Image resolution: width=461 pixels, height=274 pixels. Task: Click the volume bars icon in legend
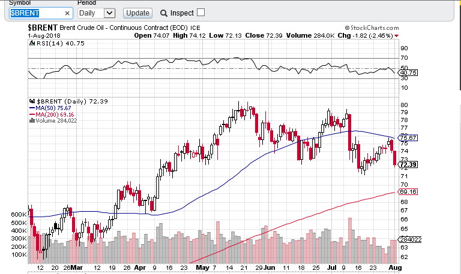coord(32,121)
